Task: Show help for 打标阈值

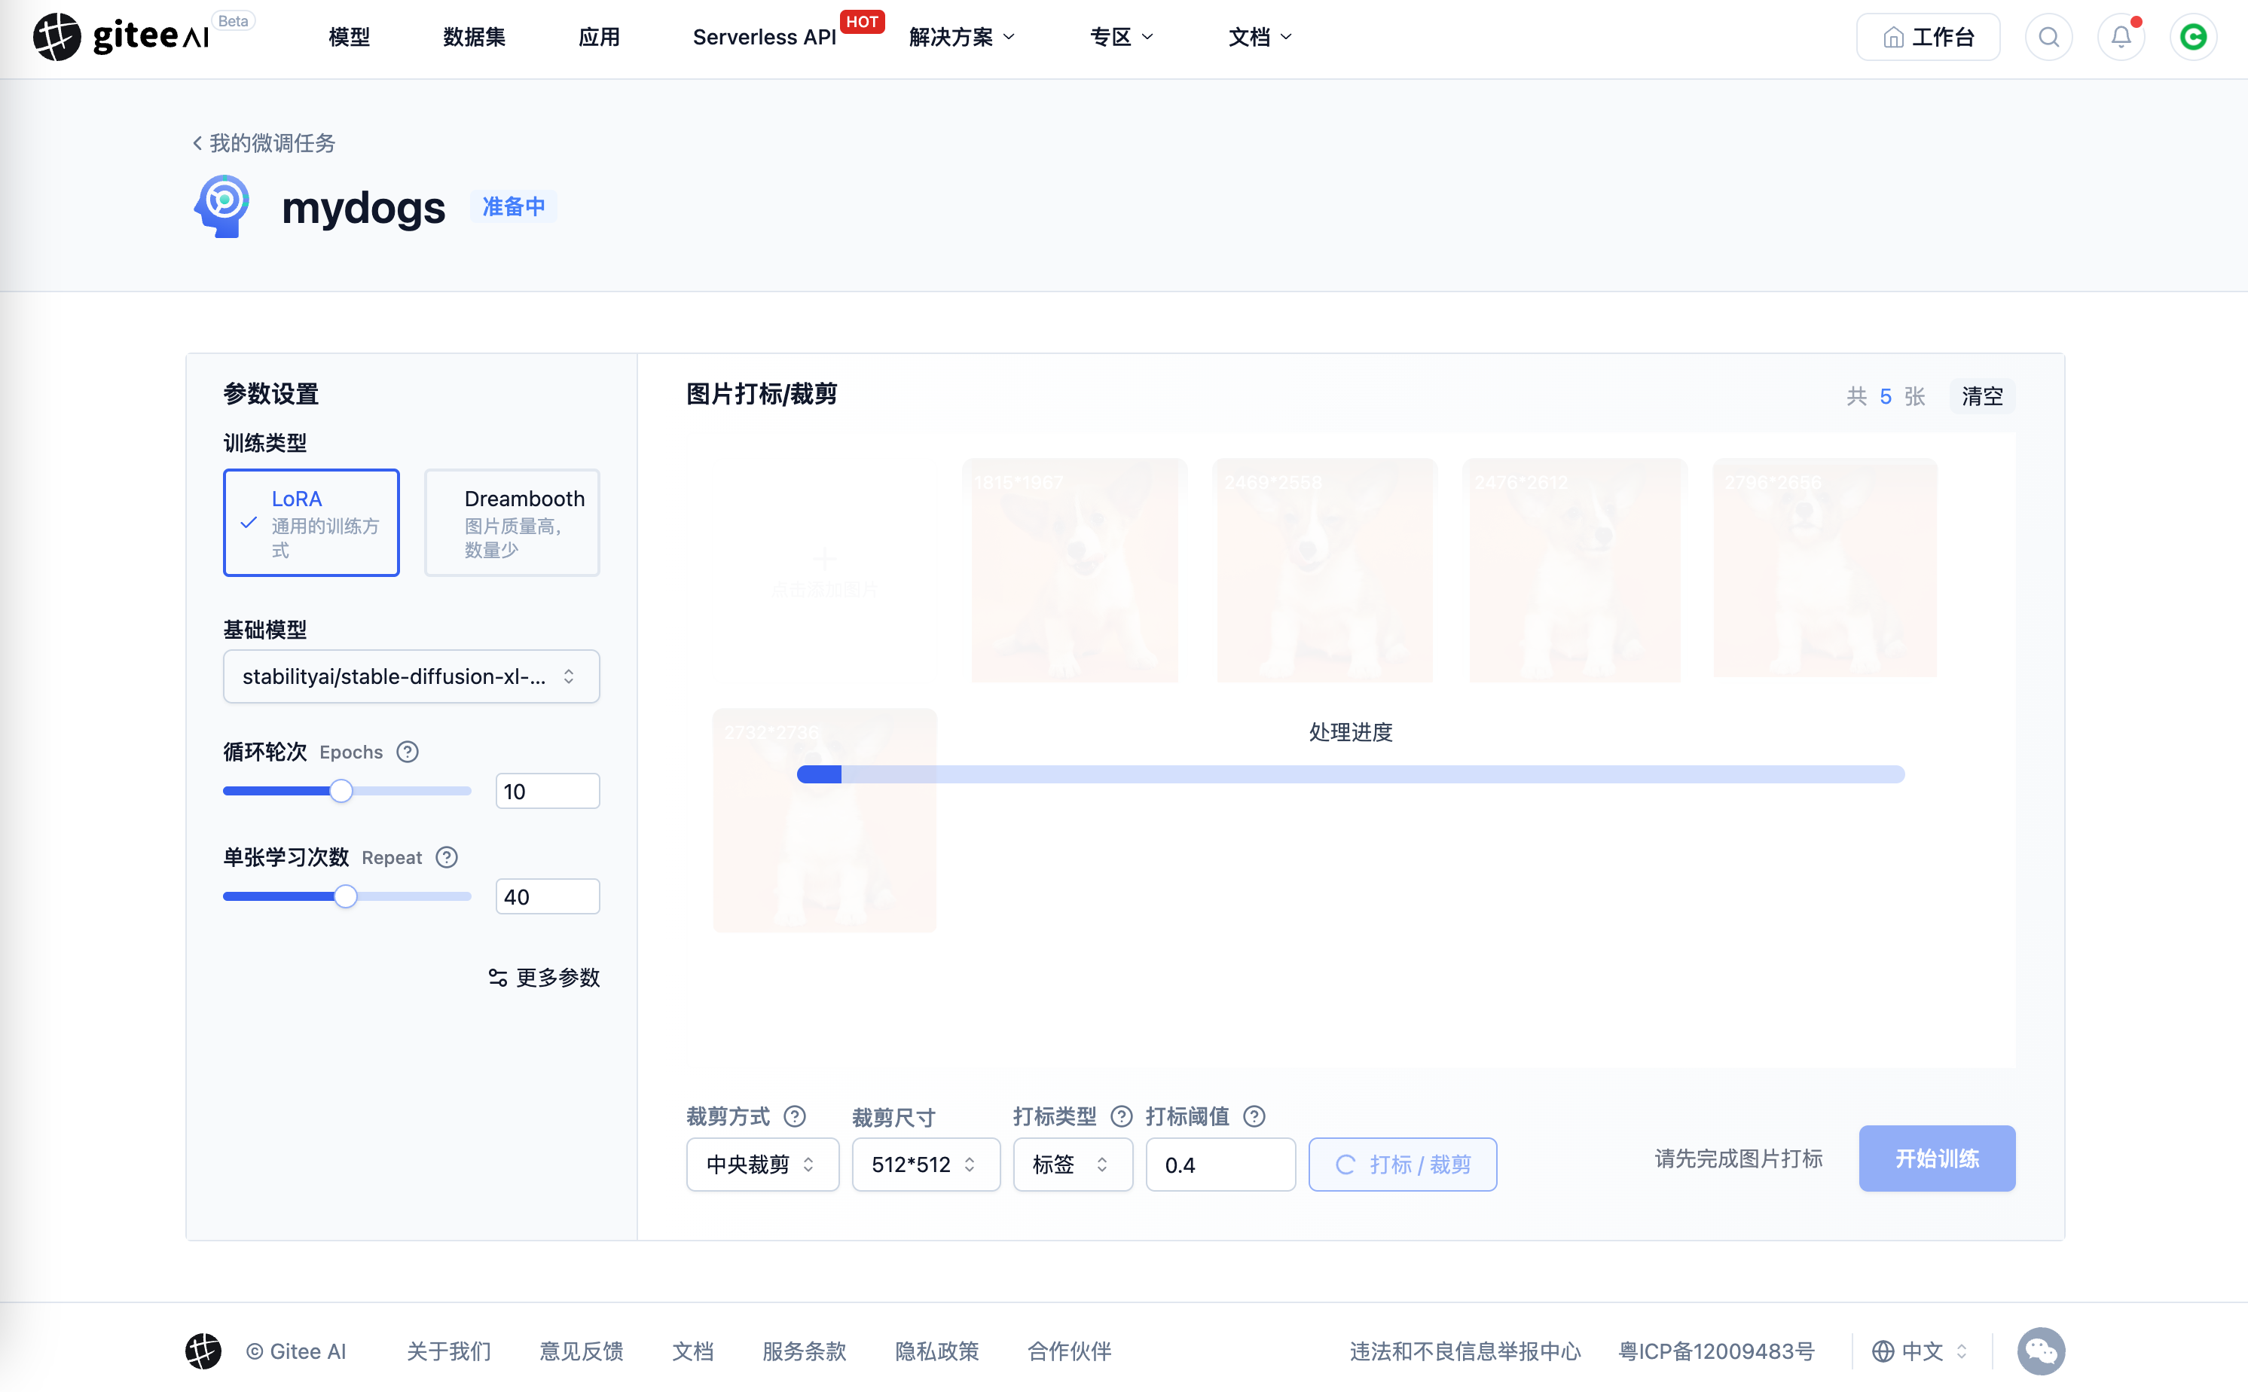Action: (1254, 1117)
